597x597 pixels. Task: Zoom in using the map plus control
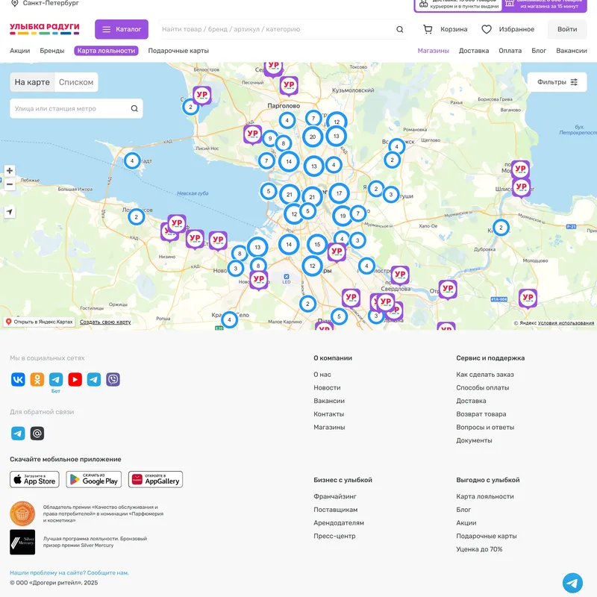coord(11,169)
